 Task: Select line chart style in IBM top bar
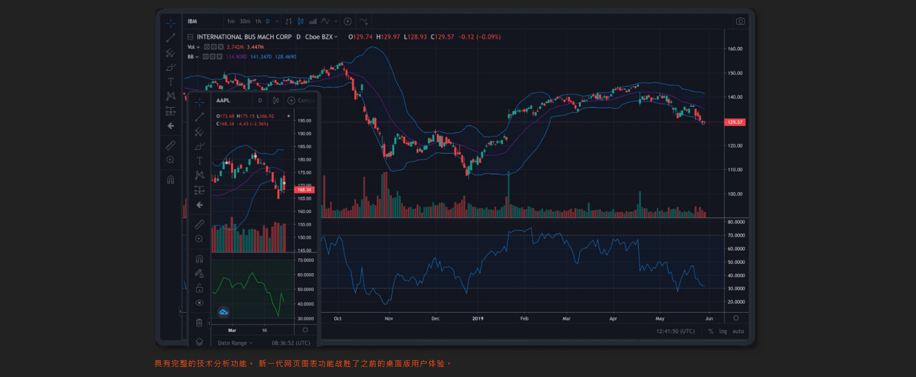tap(326, 21)
